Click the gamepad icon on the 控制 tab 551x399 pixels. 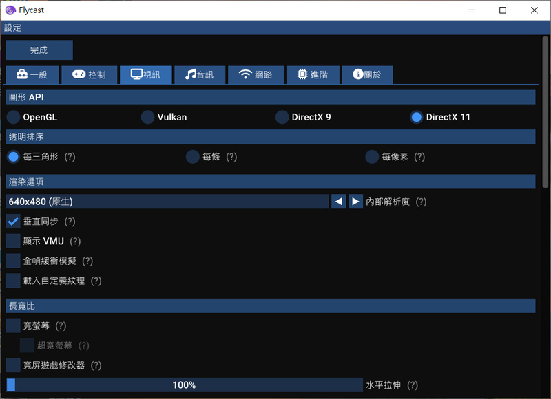79,74
